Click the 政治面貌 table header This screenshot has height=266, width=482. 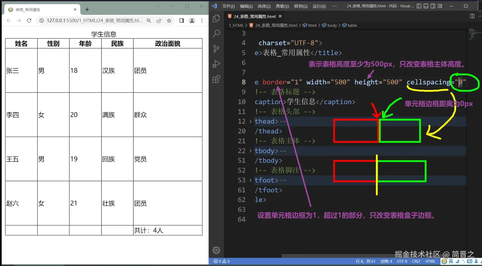pyautogui.click(x=168, y=44)
